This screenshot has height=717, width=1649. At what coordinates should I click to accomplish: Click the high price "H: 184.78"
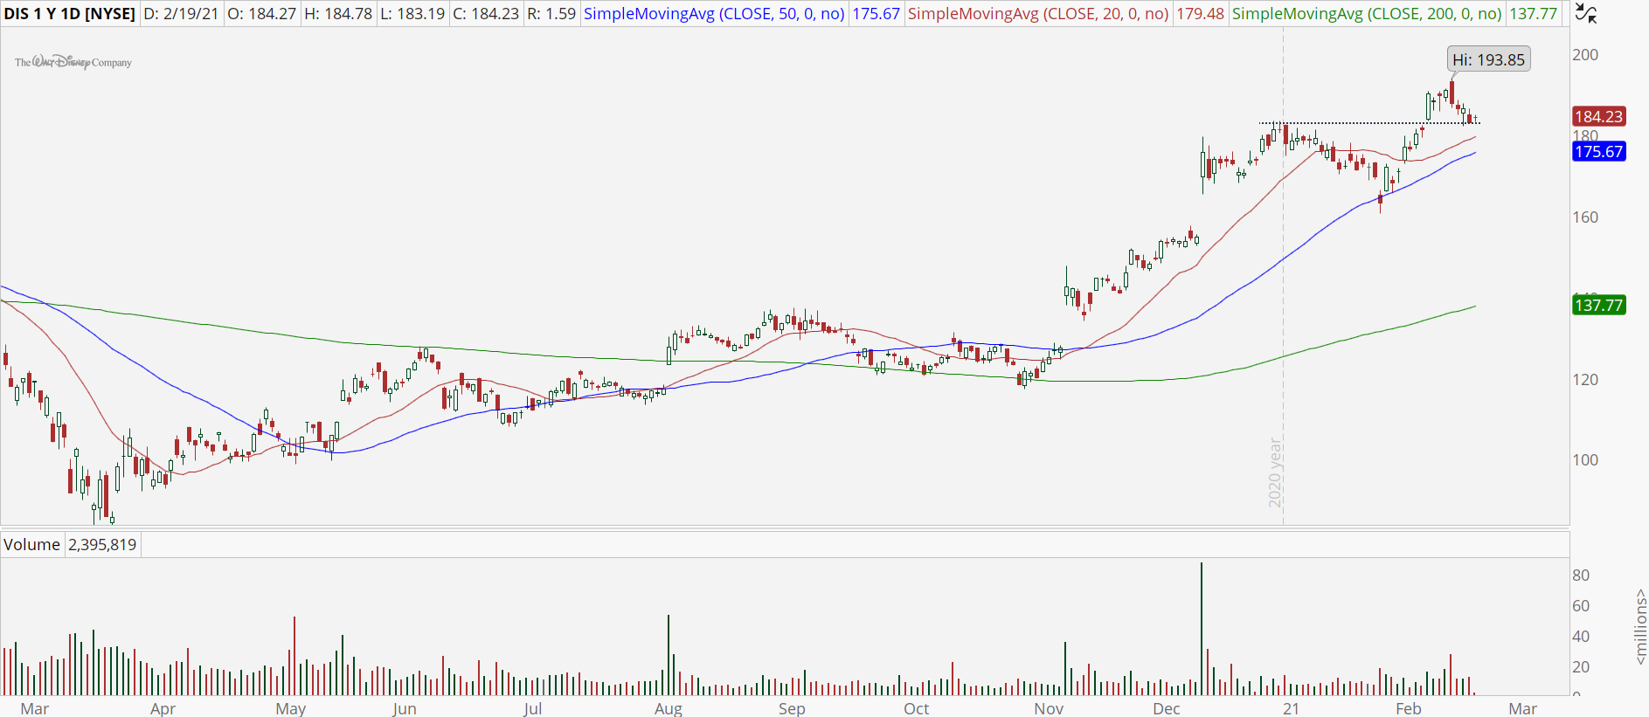(338, 14)
